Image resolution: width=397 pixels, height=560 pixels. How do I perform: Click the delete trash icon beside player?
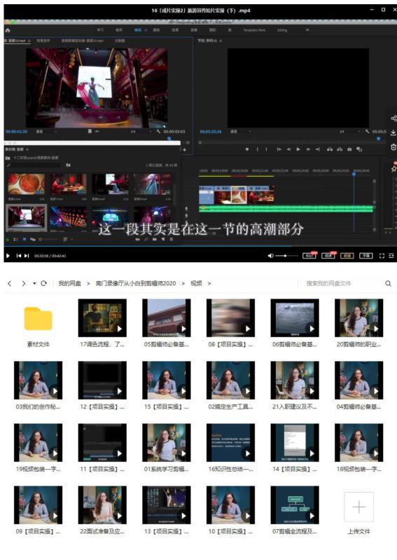(x=393, y=146)
